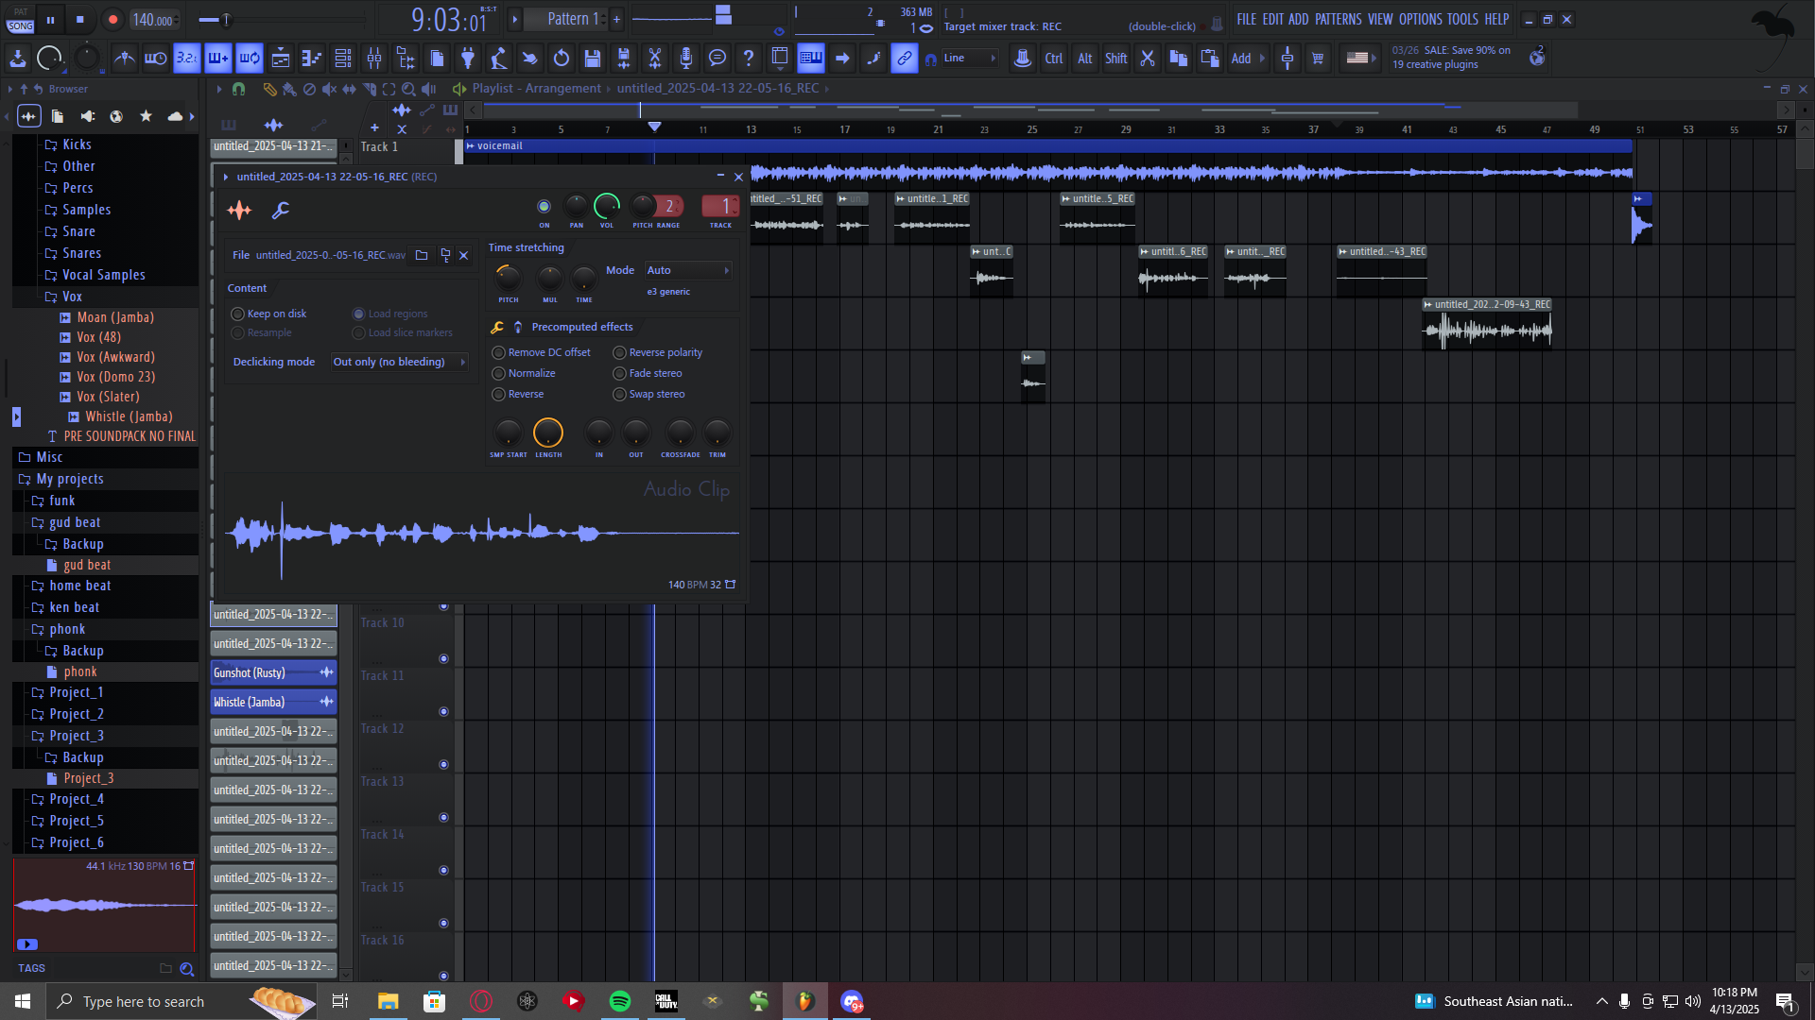
Task: Enable the Normalize option
Action: coord(499,373)
